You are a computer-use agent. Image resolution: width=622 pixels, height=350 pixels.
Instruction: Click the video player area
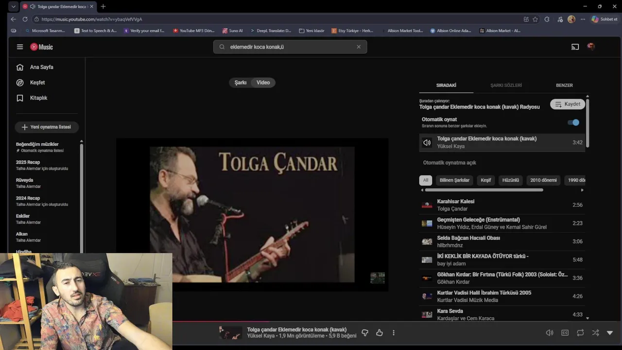pyautogui.click(x=252, y=214)
